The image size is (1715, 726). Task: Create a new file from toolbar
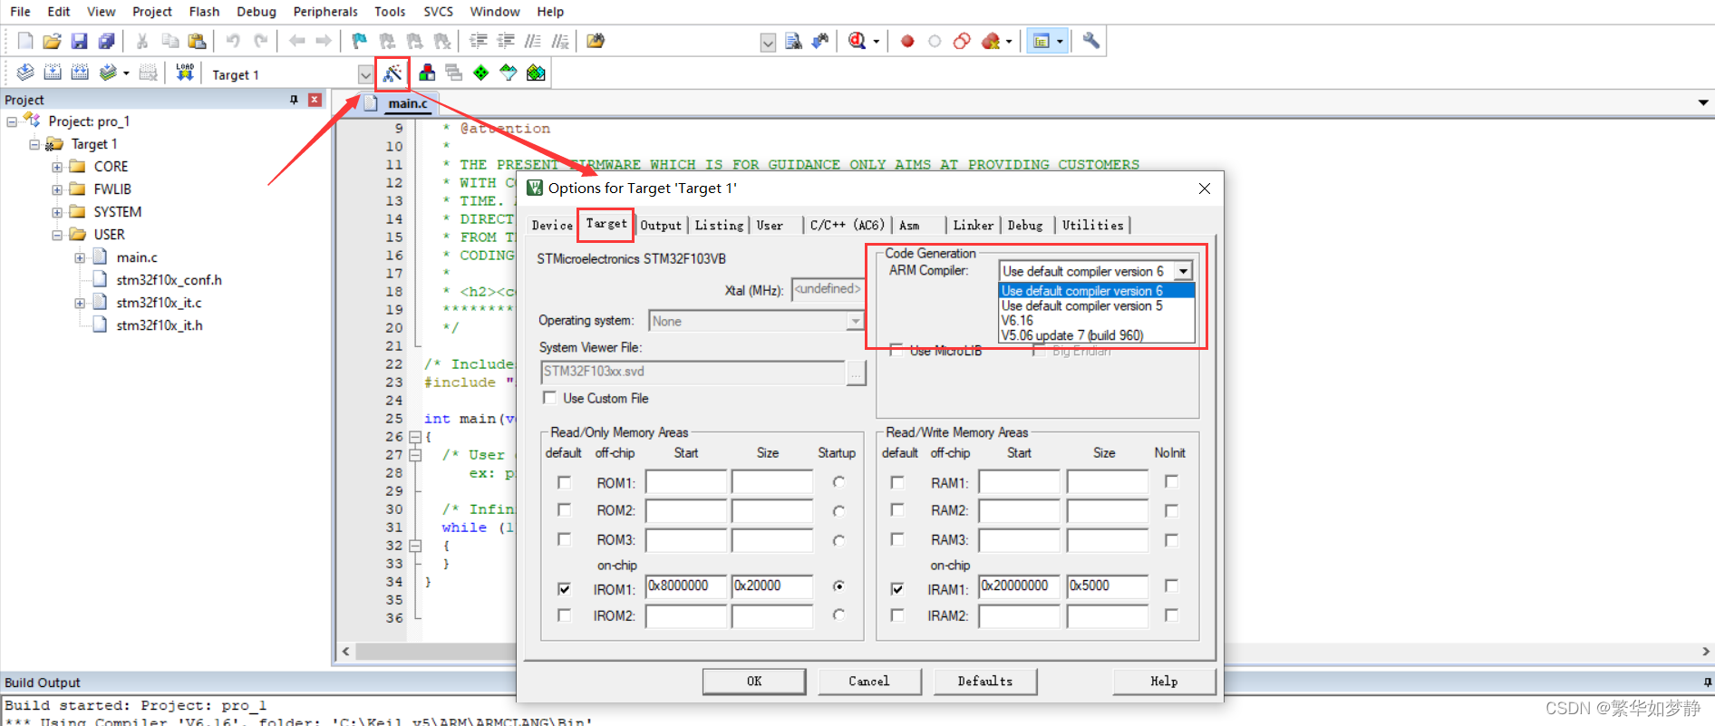click(x=25, y=41)
